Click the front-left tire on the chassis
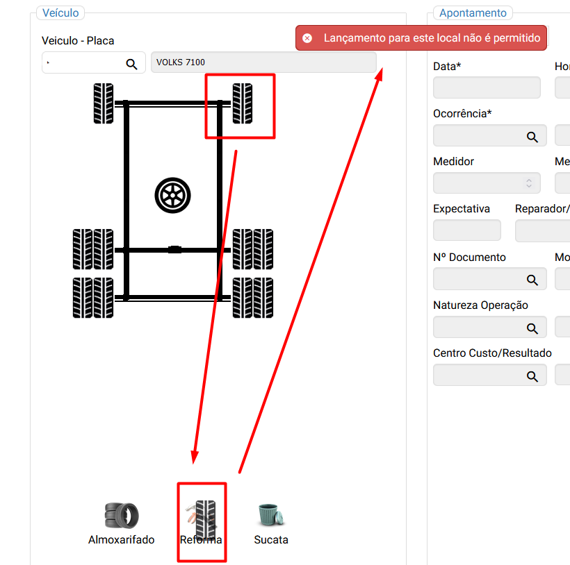 point(104,103)
